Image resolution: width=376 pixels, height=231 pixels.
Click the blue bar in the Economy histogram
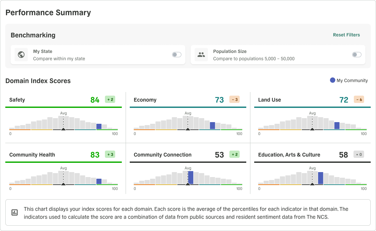[213, 125]
